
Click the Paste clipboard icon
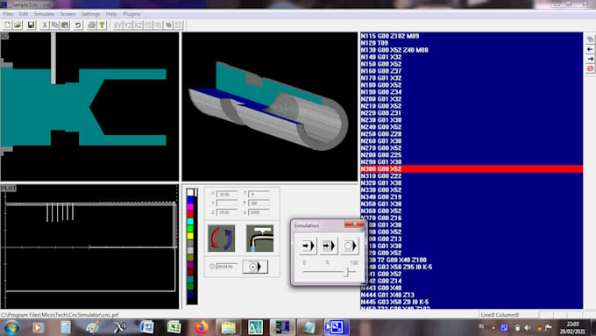coord(65,25)
